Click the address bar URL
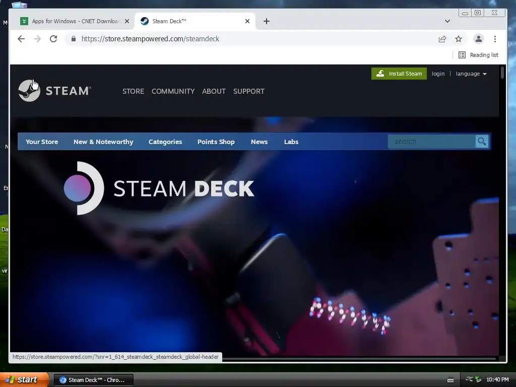This screenshot has height=387, width=516. 150,39
